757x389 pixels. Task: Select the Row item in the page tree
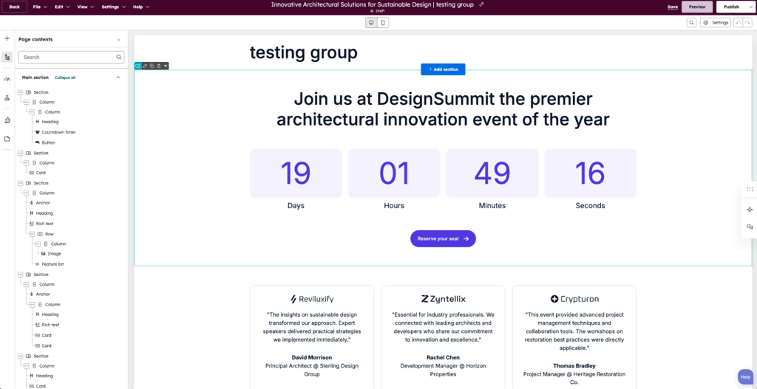pos(50,234)
